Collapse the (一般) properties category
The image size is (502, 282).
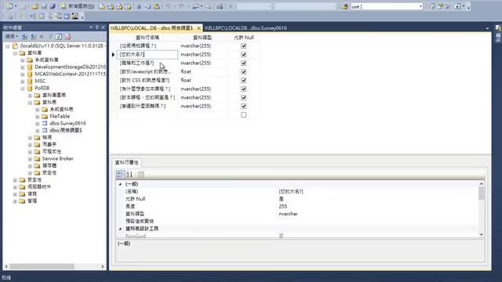[120, 184]
